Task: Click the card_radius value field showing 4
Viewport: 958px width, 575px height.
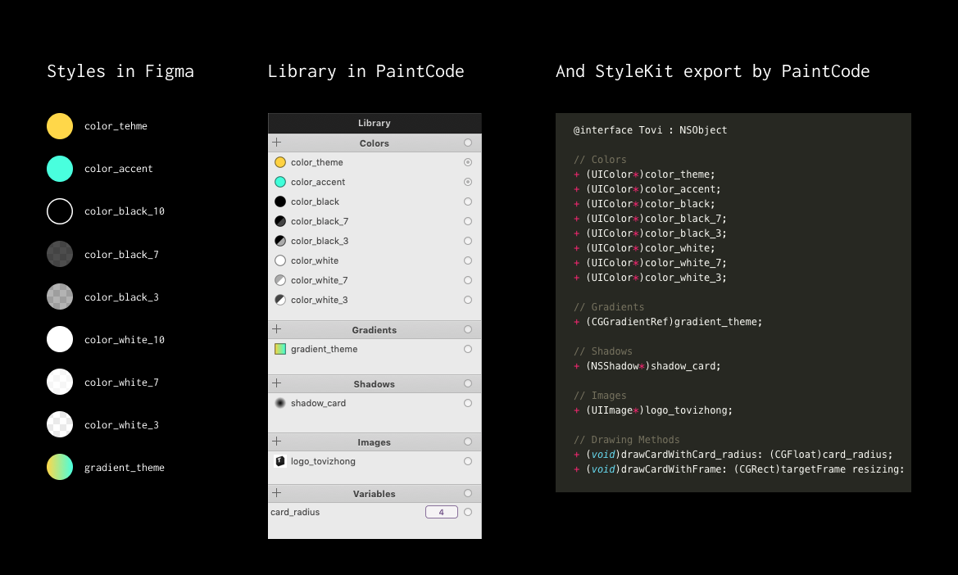Action: 441,511
